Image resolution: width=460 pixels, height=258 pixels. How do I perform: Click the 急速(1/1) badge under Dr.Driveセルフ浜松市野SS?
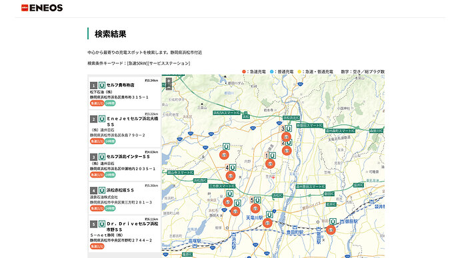97,247
